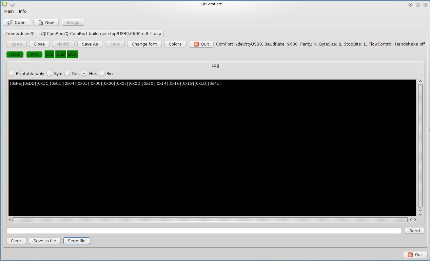Click the Send file button

point(77,241)
